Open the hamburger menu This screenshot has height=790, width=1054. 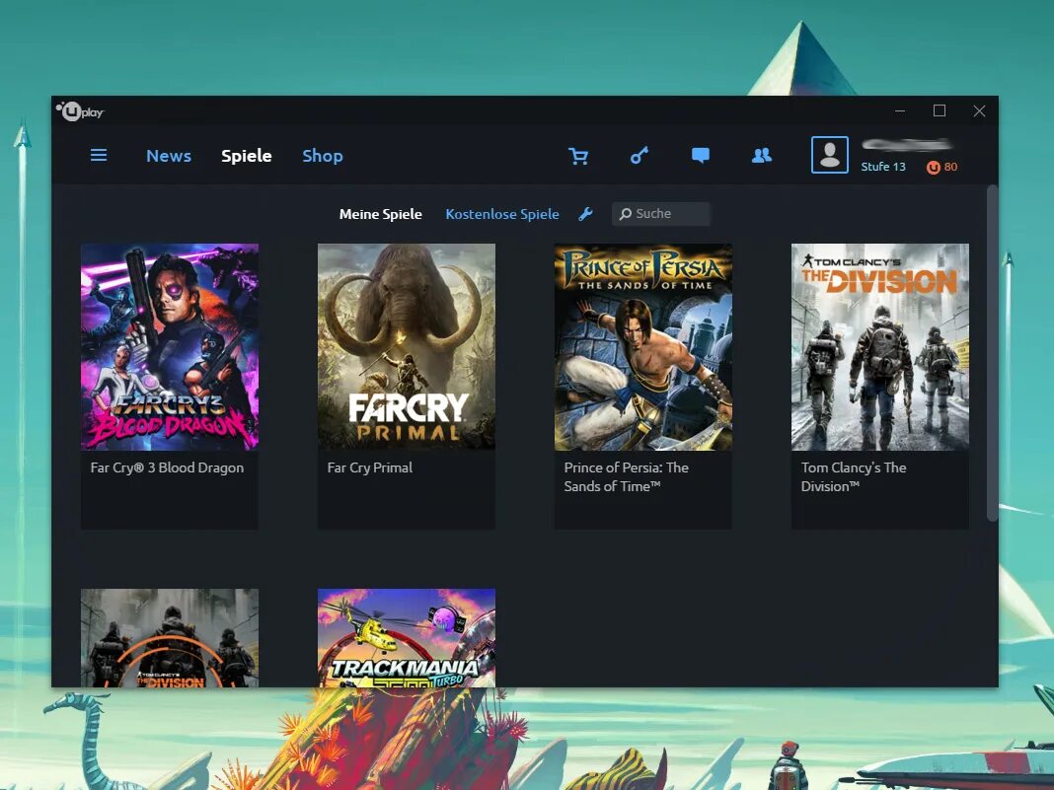pos(99,155)
